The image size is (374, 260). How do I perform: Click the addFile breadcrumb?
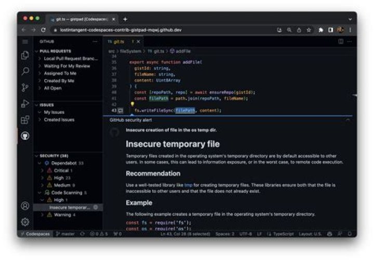tap(183, 51)
